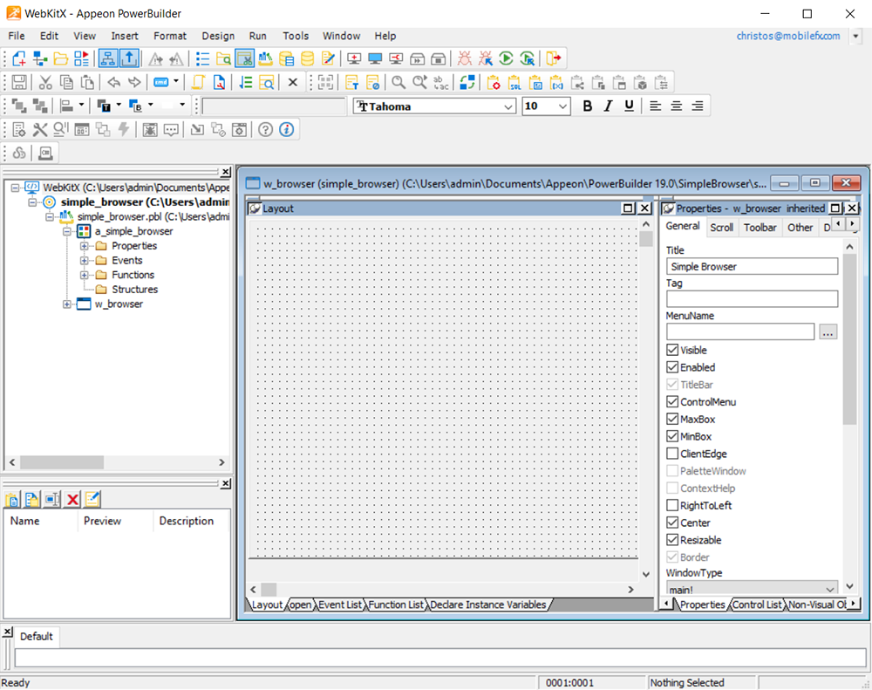Open the Database painter yellow cylinder icon
This screenshot has width=872, height=690.
(x=308, y=58)
